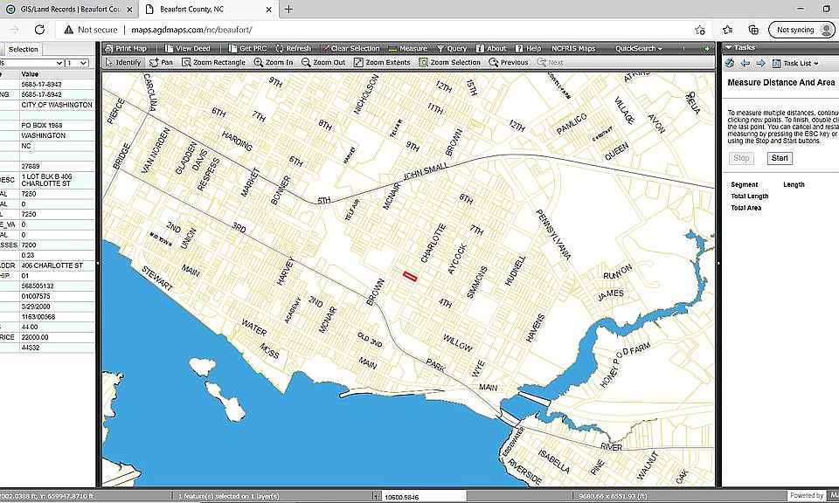Go back in the Tasks panel
The image size is (839, 503).
click(745, 63)
